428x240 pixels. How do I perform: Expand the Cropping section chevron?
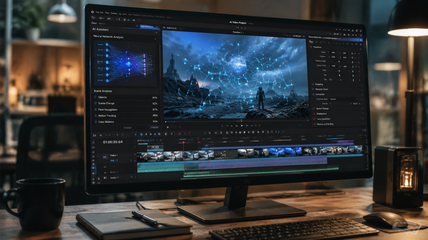[x=362, y=85]
